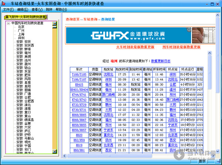This screenshot has height=165, width=222.
Task: Open train K744/K741 link
Action: pos(79,95)
